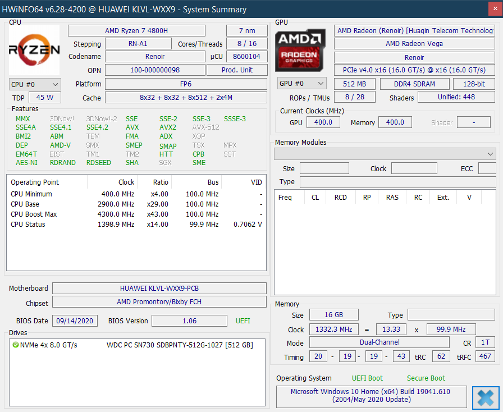Image resolution: width=503 pixels, height=412 pixels.
Task: Select the CPU Boost Max row
Action: click(x=136, y=214)
